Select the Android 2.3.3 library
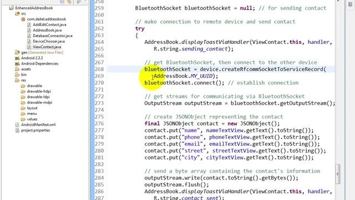Screen dimensions: 355x200 [x=32, y=58]
